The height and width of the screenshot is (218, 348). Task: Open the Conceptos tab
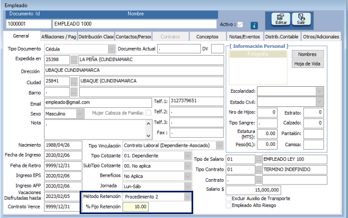click(207, 37)
